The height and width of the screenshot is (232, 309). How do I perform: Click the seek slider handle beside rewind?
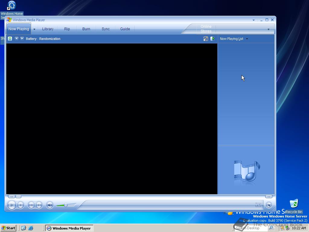[x=18, y=196]
